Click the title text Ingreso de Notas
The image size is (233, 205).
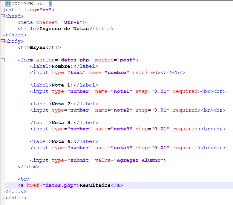64,29
